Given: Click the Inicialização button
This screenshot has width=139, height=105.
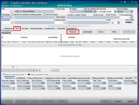Looking at the screenshot, I should 88,32.
